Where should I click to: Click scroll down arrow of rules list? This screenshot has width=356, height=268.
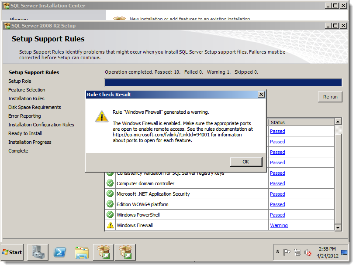pyautogui.click(x=338, y=227)
